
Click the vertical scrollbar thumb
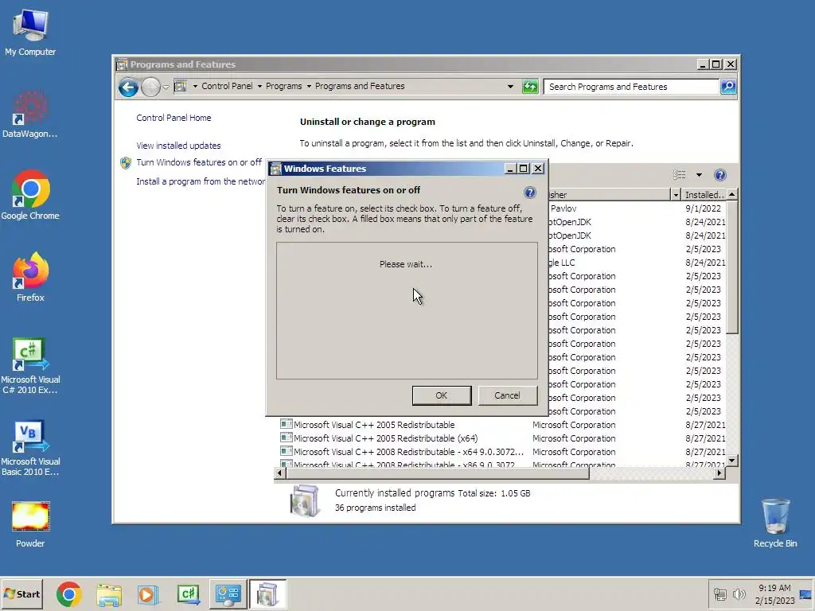click(732, 267)
